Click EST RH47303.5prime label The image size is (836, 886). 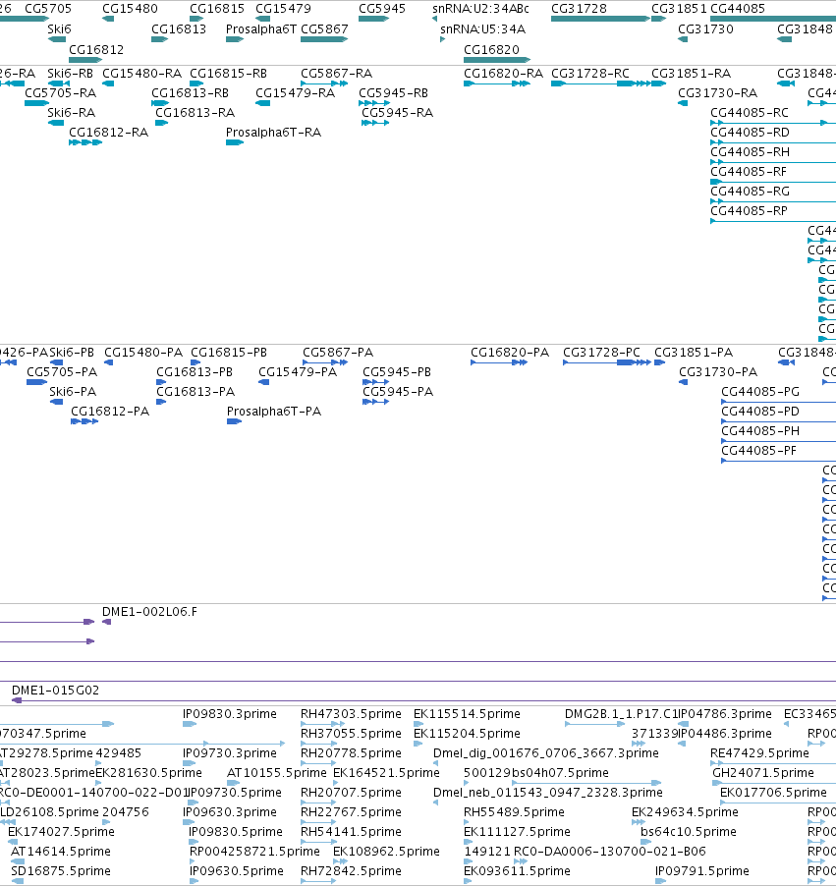[351, 714]
